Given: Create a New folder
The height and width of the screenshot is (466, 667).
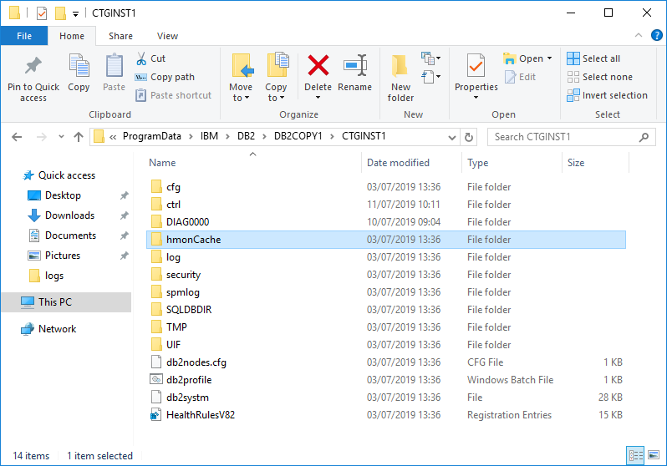Looking at the screenshot, I should tap(400, 78).
